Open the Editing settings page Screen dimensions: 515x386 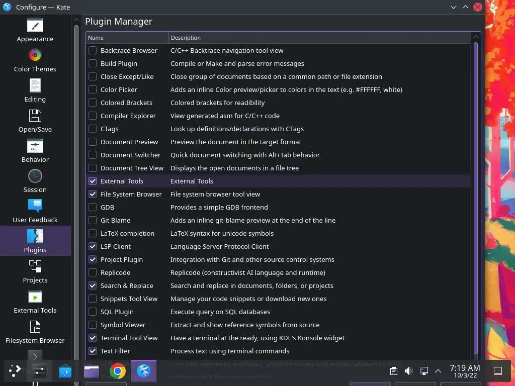35,91
